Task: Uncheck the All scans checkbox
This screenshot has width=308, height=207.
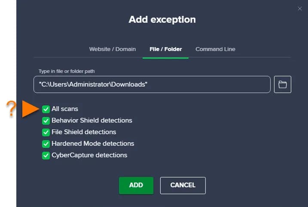Action: click(46, 109)
